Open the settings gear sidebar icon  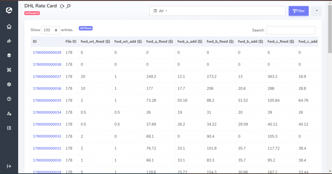(9, 85)
